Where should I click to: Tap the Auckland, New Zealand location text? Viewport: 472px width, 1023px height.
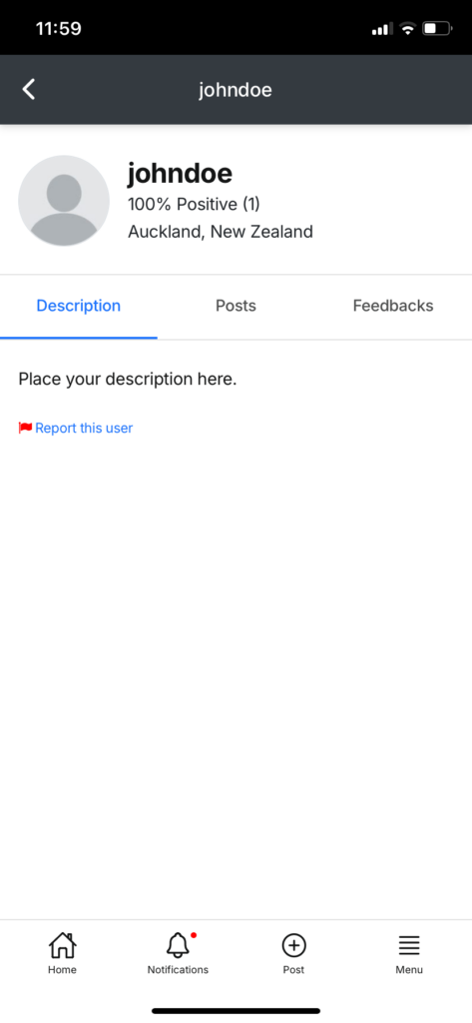221,232
